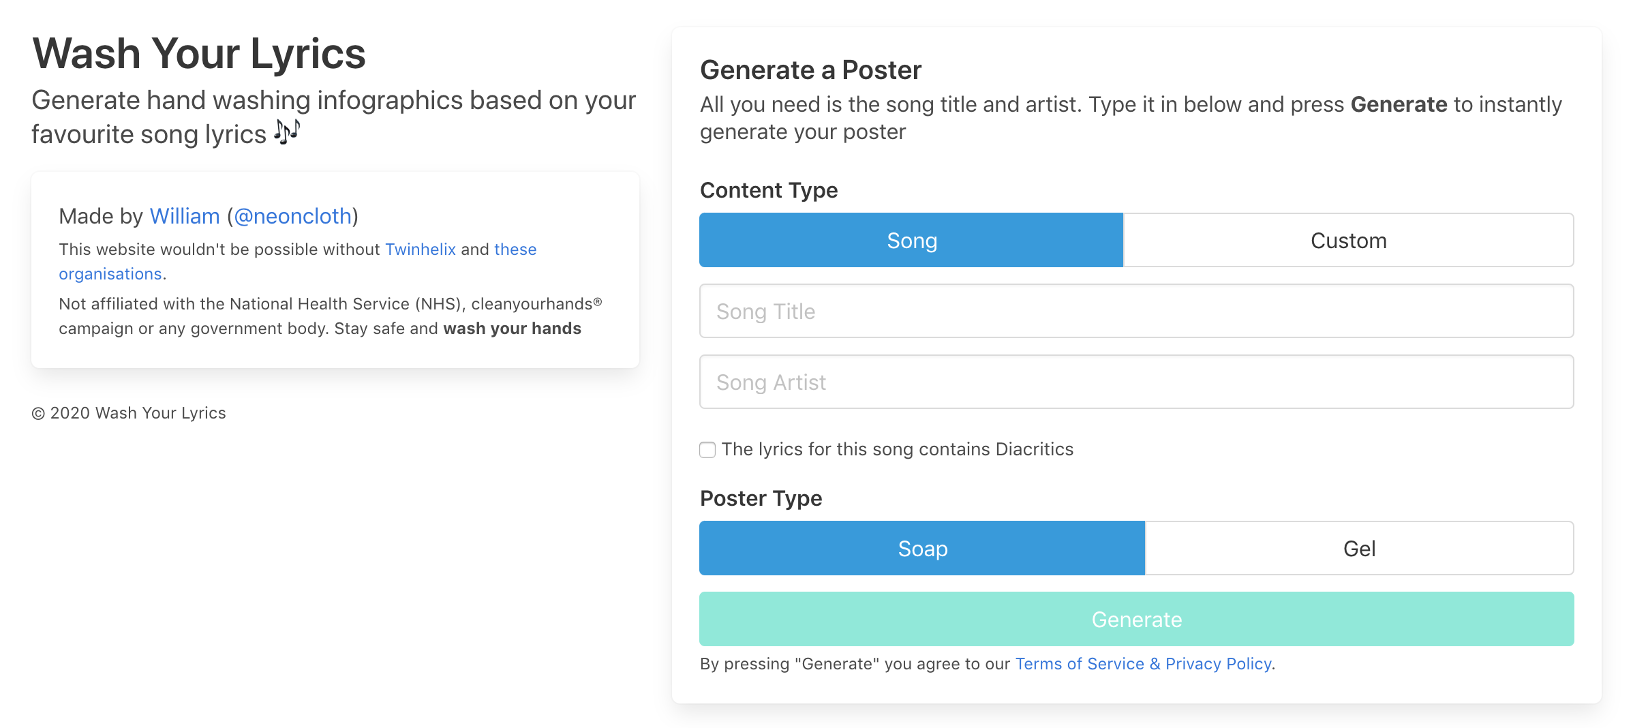Image resolution: width=1633 pixels, height=728 pixels.
Task: Tick the Diacritics lyrics checkbox
Action: tap(707, 450)
